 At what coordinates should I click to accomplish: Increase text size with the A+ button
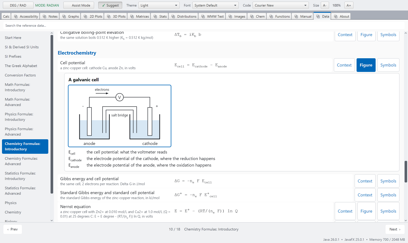[349, 5]
